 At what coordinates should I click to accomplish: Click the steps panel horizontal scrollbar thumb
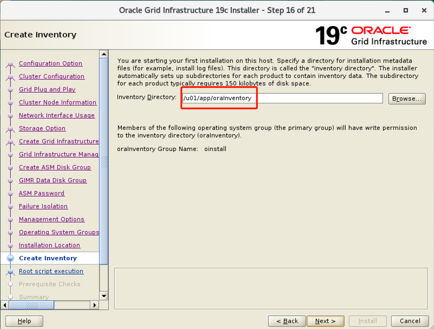pos(31,305)
